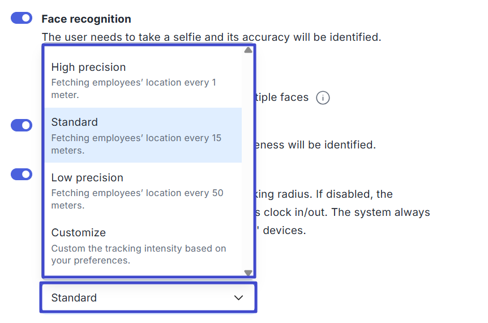The width and height of the screenshot is (488, 323).
Task: Click the 'every 50 meters' description line
Action: 137,199
